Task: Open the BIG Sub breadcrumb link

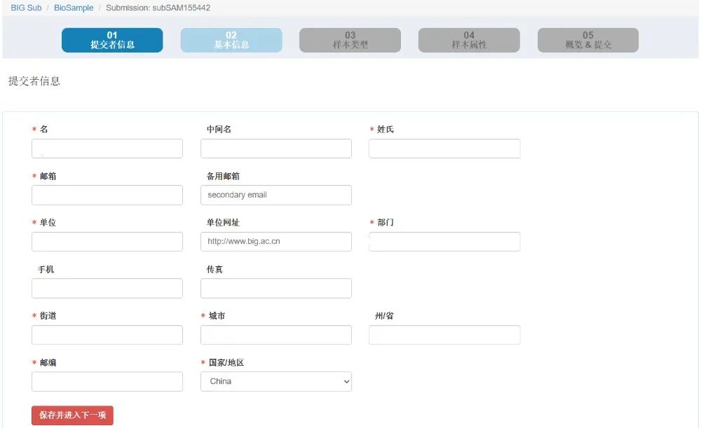Action: [25, 8]
